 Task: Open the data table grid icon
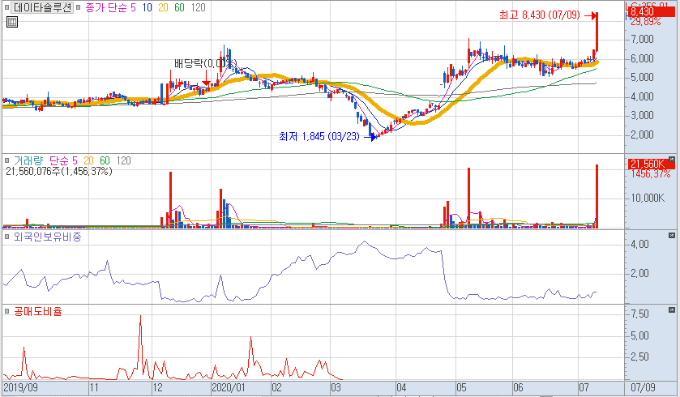(x=12, y=22)
